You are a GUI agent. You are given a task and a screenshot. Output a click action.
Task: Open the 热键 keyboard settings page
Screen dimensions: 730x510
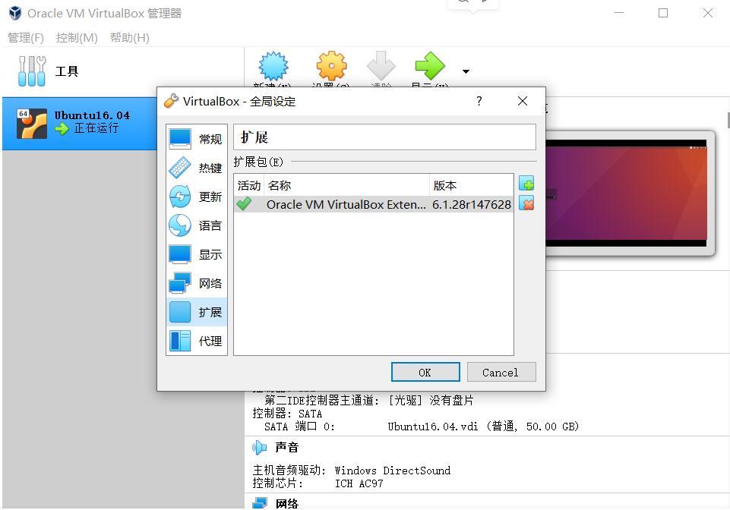[x=196, y=168]
